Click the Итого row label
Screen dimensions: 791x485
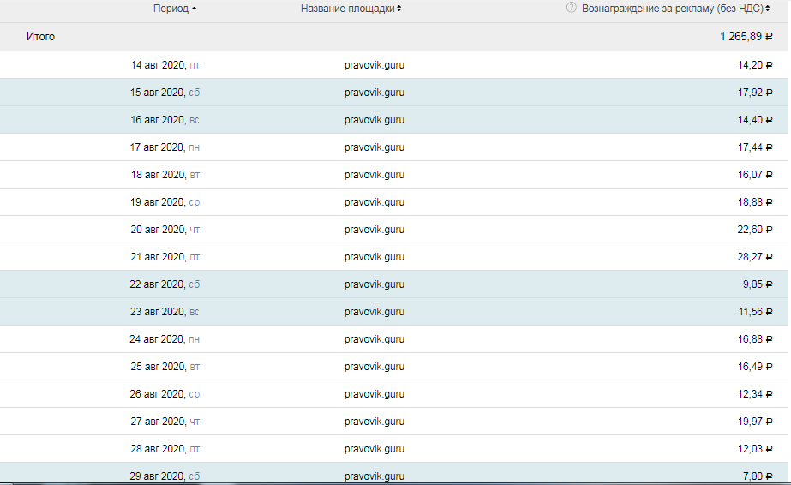(40, 37)
